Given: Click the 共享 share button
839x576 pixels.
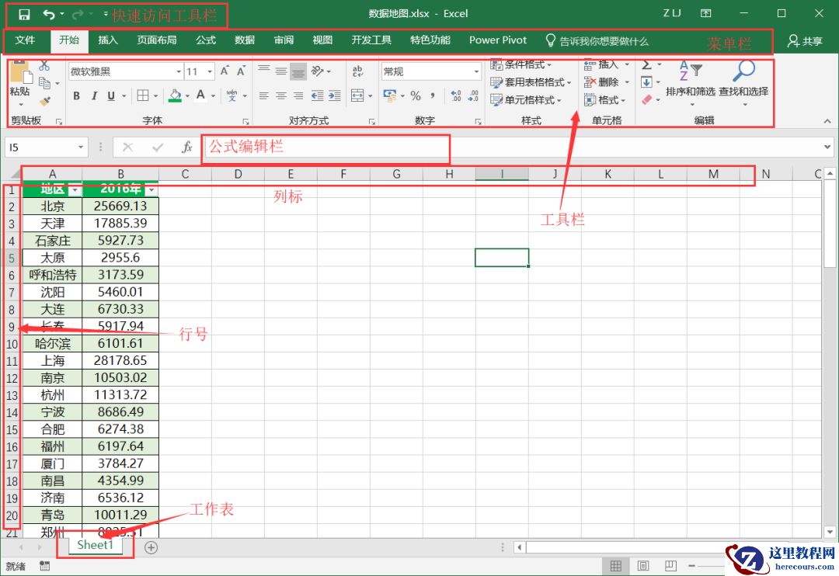Looking at the screenshot, I should coord(805,41).
